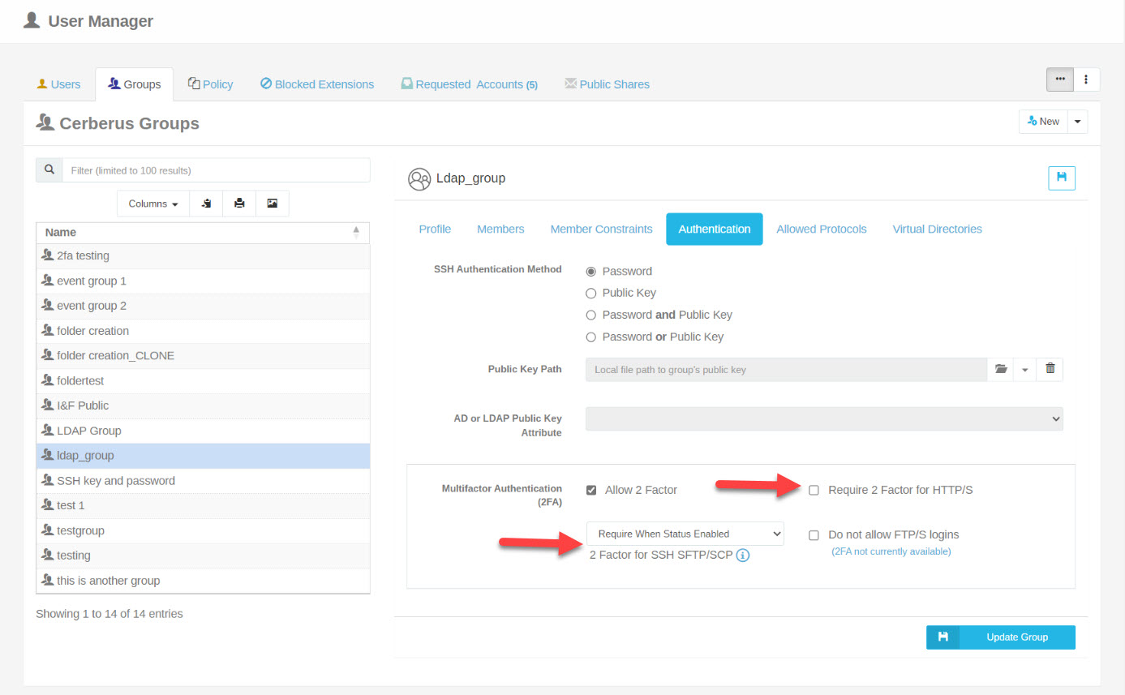Select the I&F Public group row
1125x695 pixels.
203,405
